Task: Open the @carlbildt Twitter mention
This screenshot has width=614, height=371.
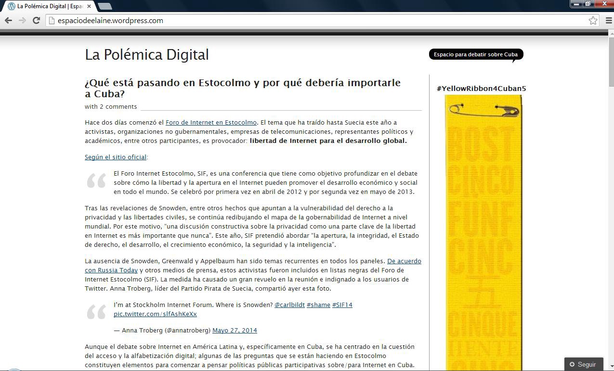Action: [289, 305]
